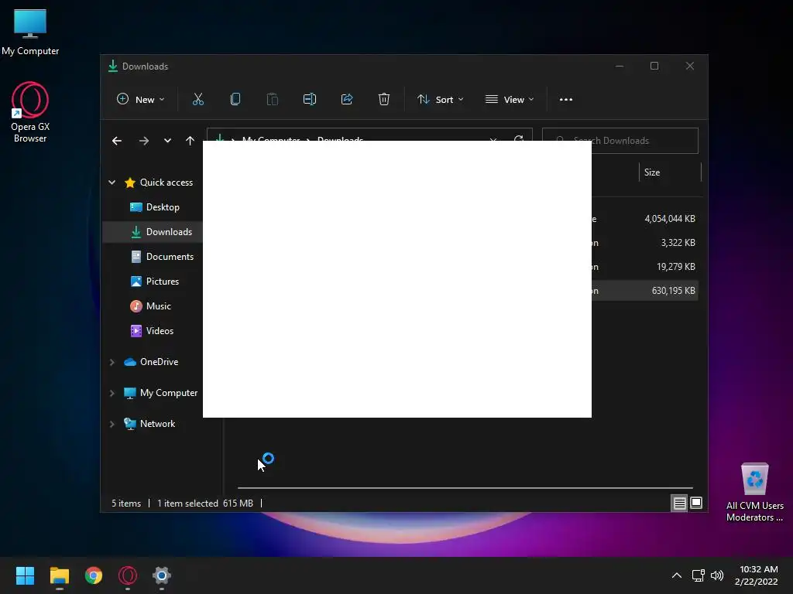
Task: Select Music in the navigation pane
Action: (x=153, y=306)
